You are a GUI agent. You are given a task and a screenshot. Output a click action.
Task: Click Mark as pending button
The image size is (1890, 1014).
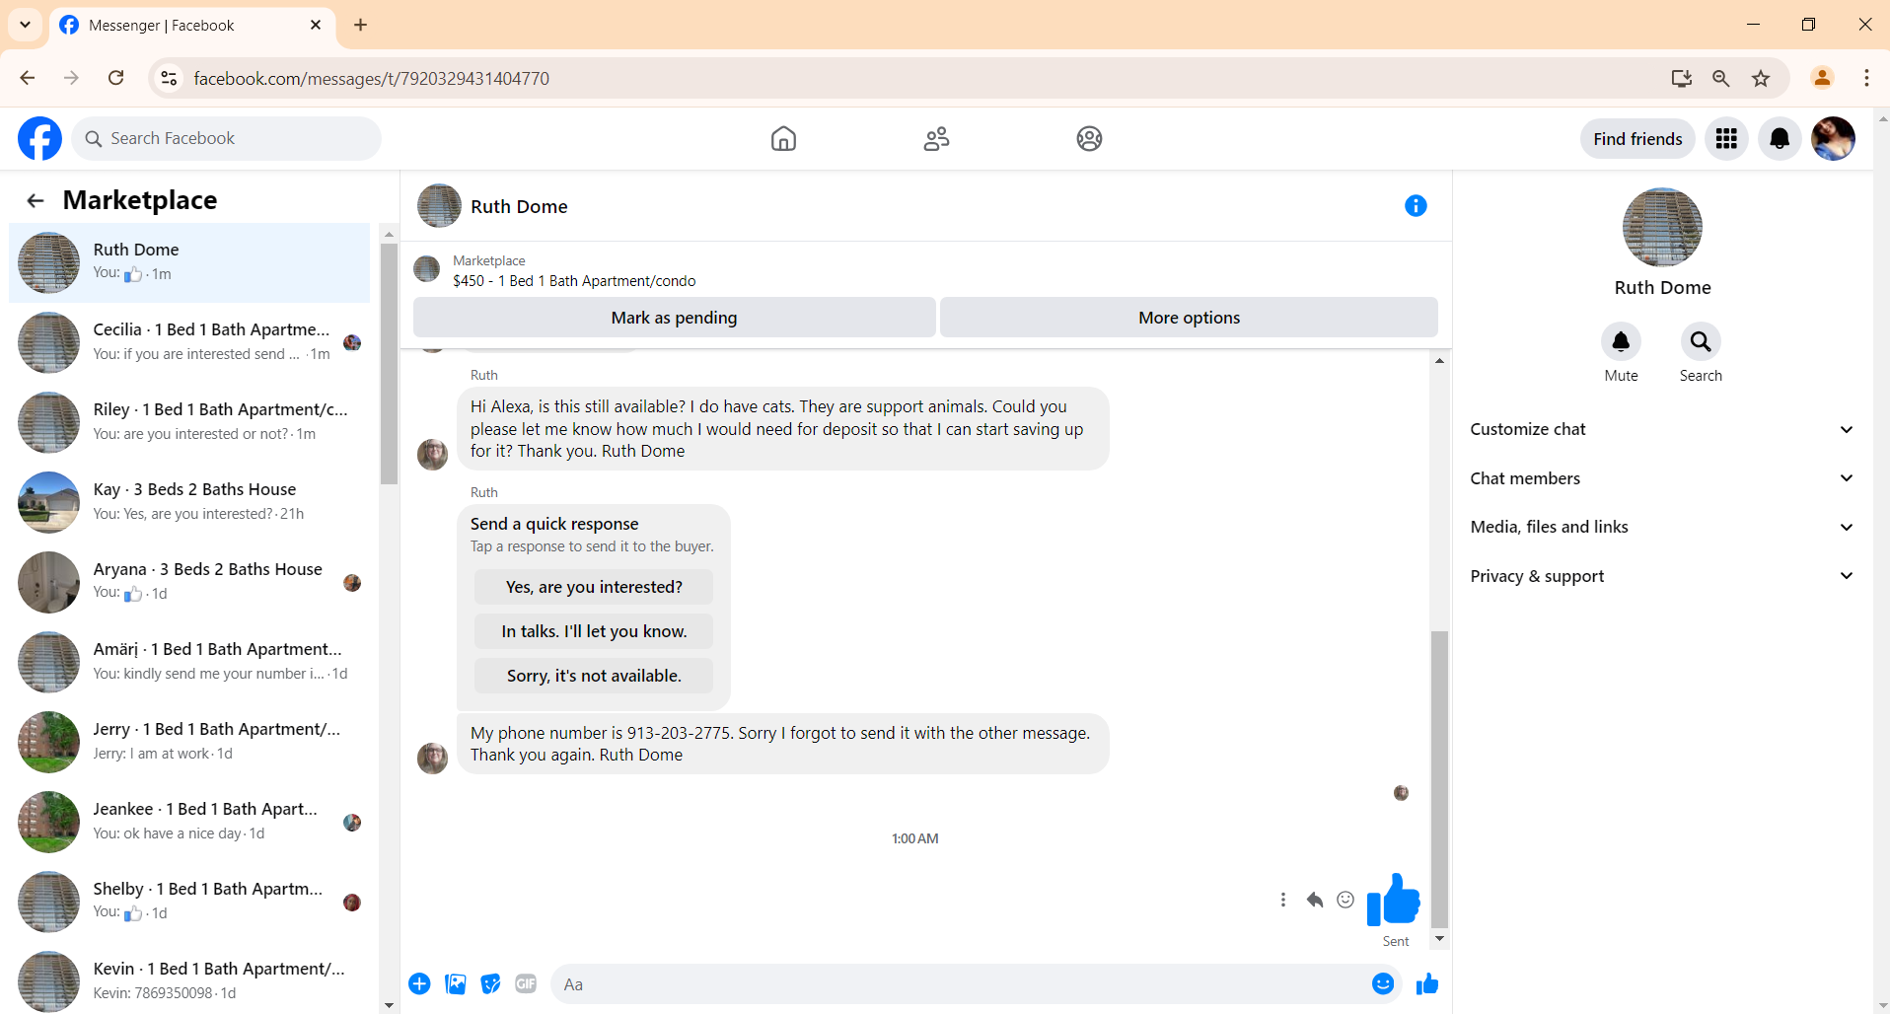click(x=674, y=318)
